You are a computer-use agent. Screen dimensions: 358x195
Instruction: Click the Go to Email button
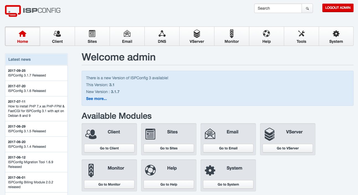228,148
